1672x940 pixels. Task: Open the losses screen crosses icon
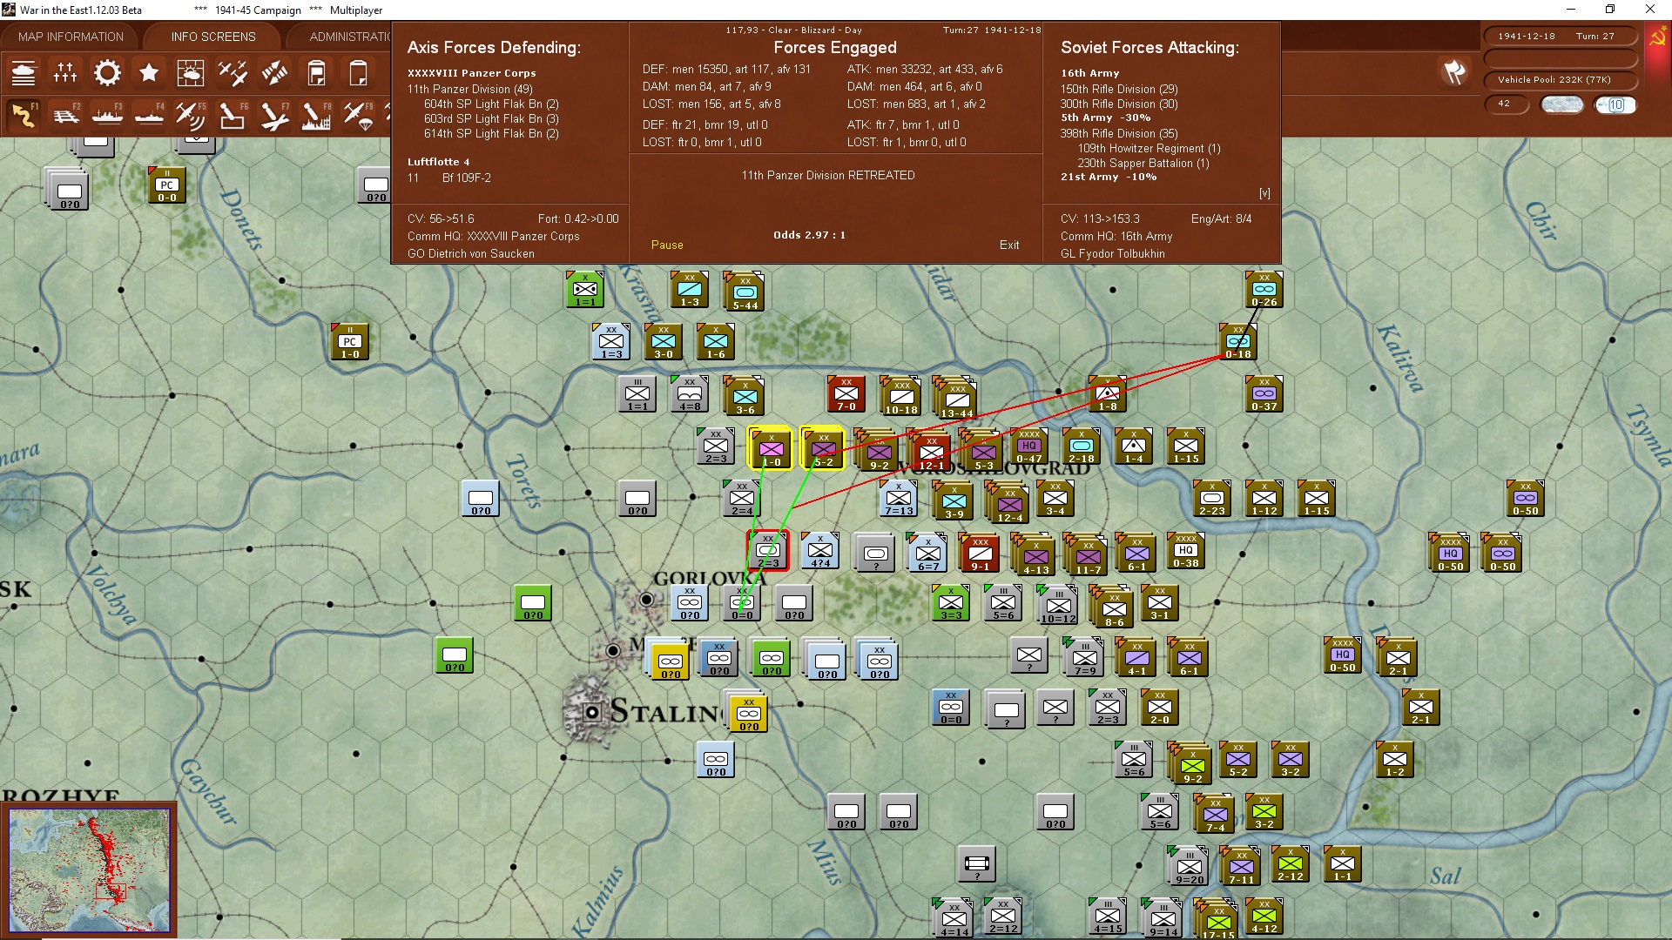(x=65, y=73)
